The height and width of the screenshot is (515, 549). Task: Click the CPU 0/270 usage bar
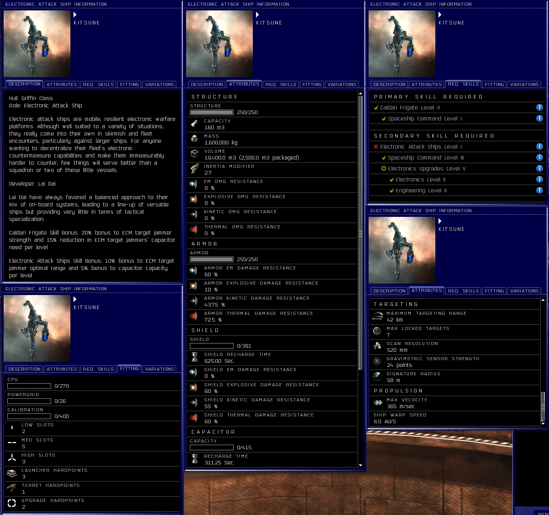[29, 386]
